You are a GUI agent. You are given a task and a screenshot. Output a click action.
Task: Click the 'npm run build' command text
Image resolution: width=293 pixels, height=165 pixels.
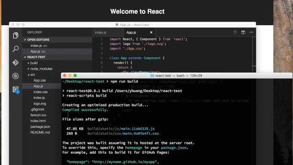pyautogui.click(x=124, y=82)
